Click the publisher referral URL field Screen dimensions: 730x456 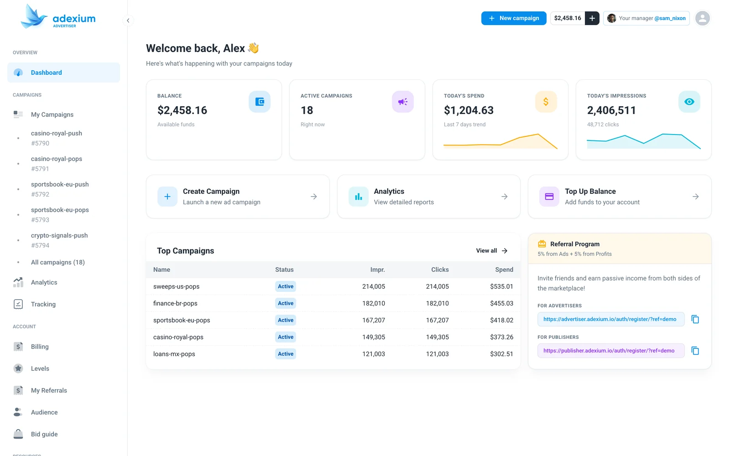pyautogui.click(x=611, y=351)
